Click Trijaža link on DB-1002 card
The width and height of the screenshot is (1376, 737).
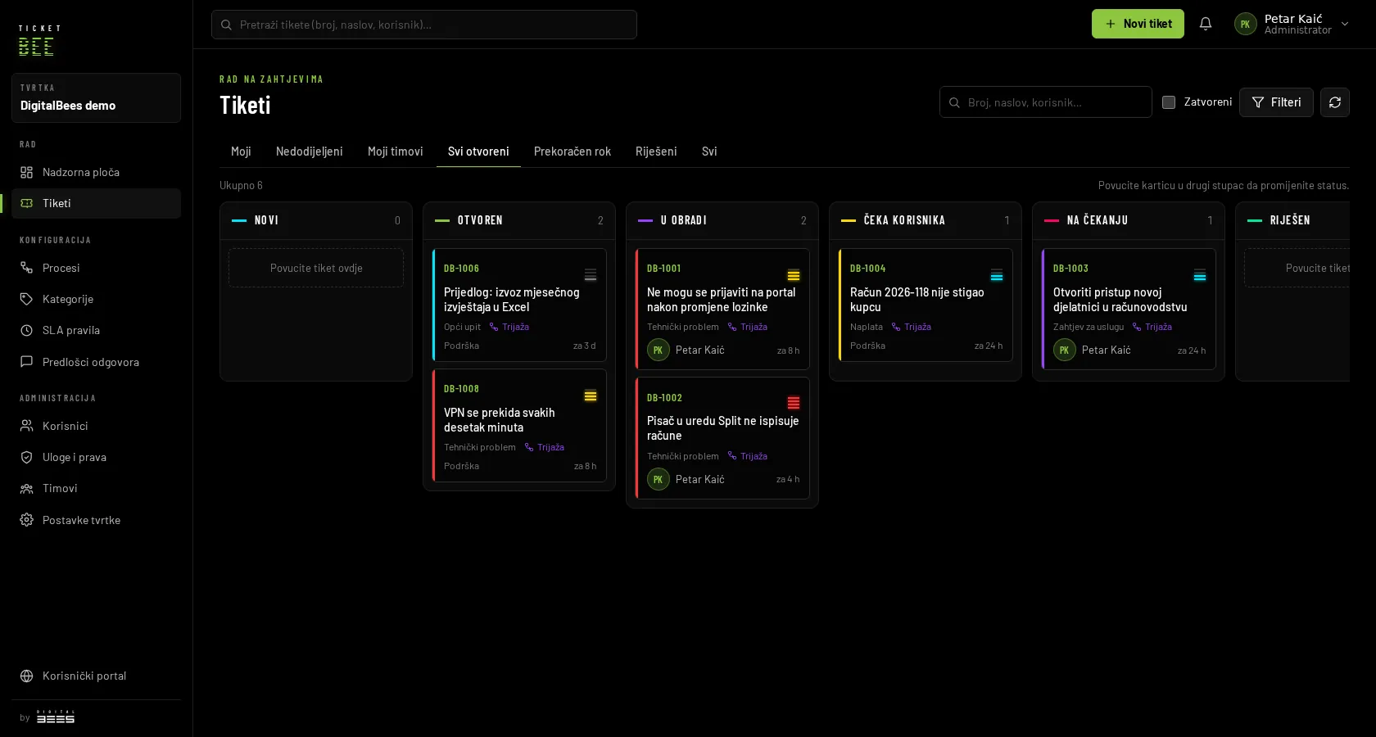point(748,456)
